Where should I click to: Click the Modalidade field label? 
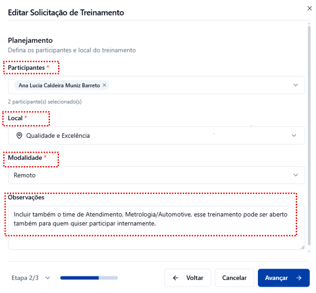coord(25,158)
